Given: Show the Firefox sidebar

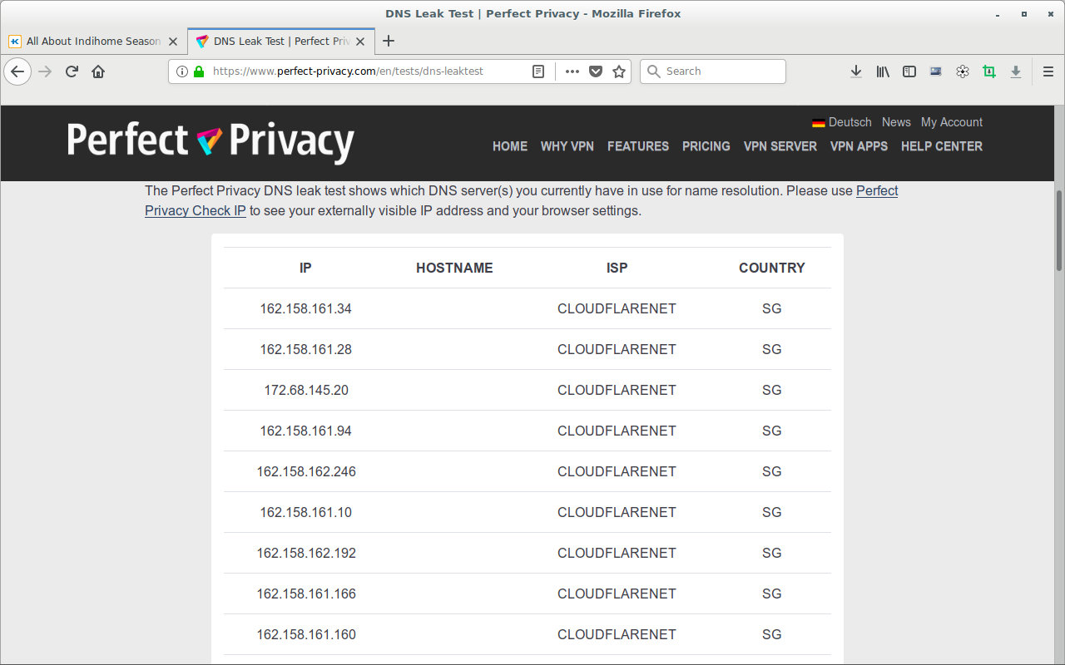Looking at the screenshot, I should (x=909, y=71).
